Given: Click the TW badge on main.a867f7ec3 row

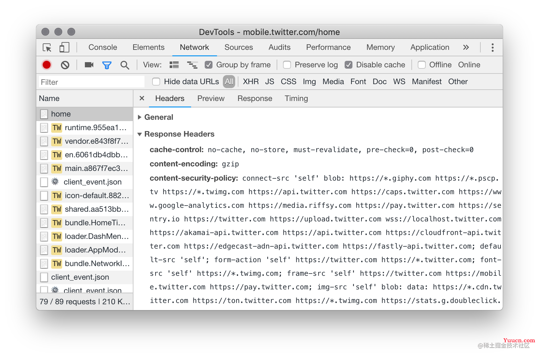Looking at the screenshot, I should [57, 168].
